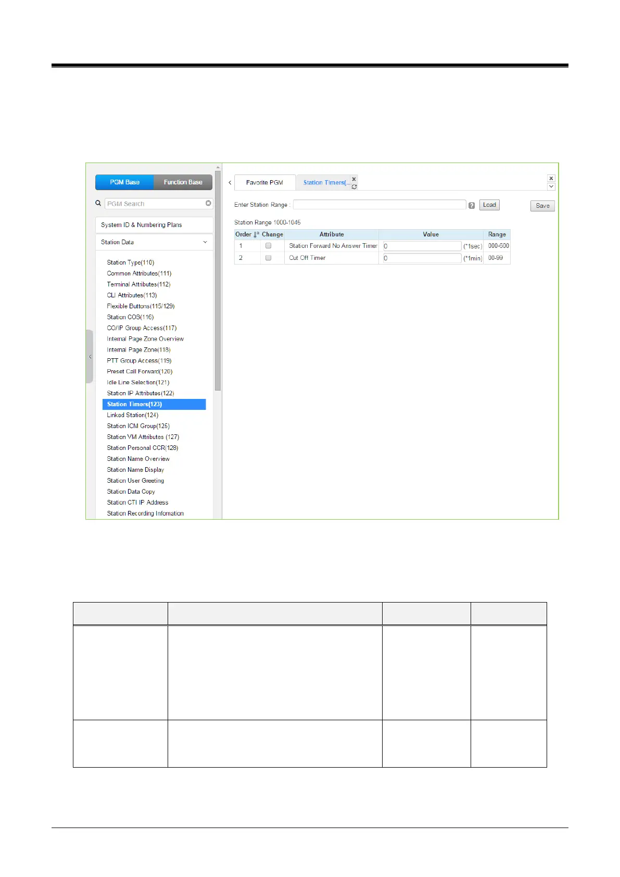Open Station Name Display
Screen dimensions: 620x877
pyautogui.click(x=135, y=470)
